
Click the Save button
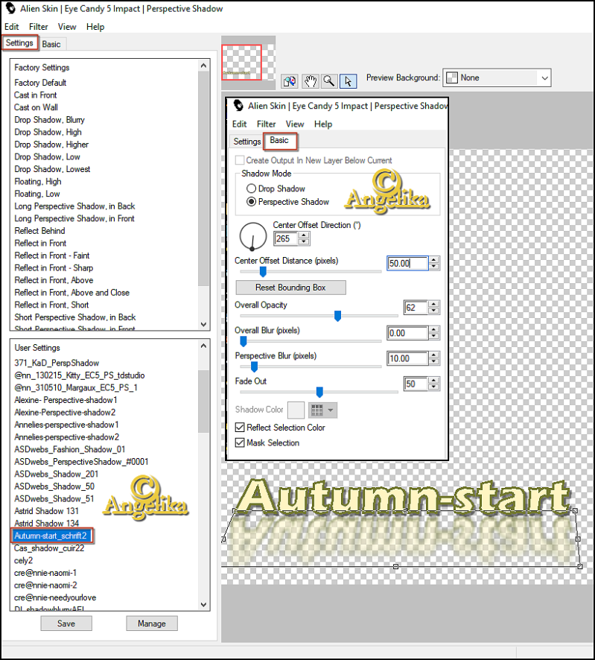click(66, 623)
